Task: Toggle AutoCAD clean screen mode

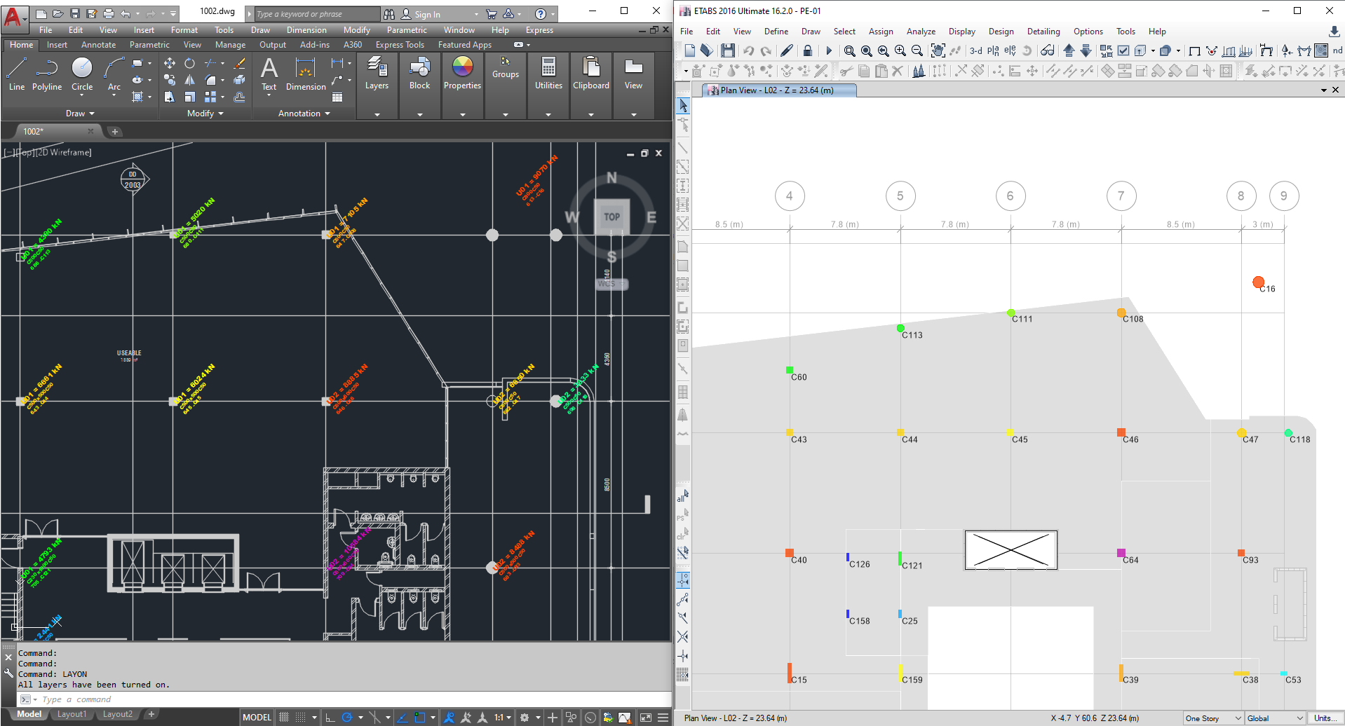Action: click(x=646, y=717)
